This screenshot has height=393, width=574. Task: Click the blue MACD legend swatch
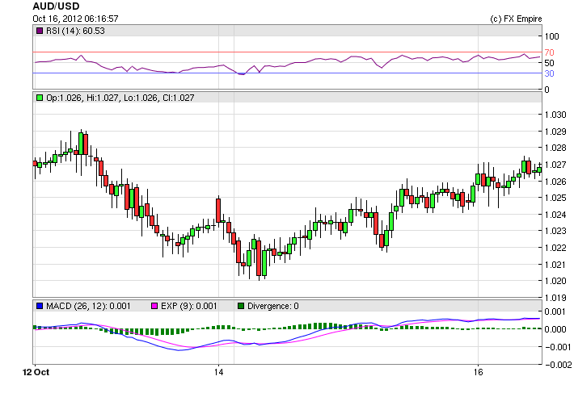click(40, 306)
